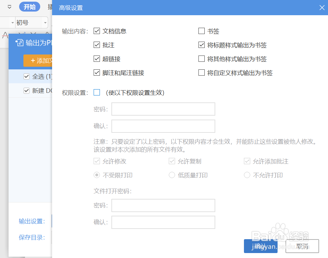Viewport: 328px width, 258px height.
Task: Uncheck the 文档信息 checkbox
Action: click(97, 31)
